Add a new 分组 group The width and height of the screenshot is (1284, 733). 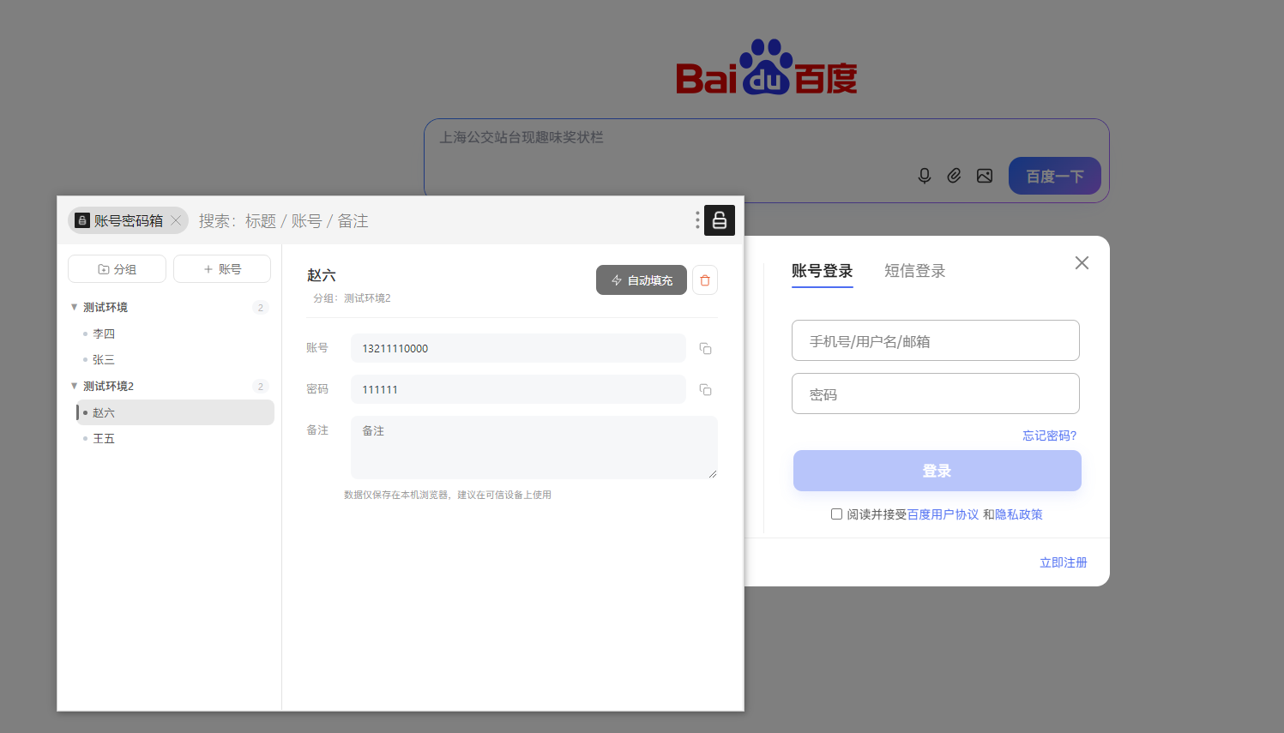pos(117,269)
